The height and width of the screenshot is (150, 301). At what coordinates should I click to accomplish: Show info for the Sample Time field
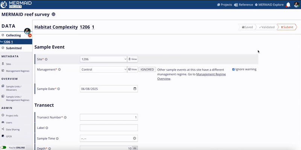pos(57,138)
